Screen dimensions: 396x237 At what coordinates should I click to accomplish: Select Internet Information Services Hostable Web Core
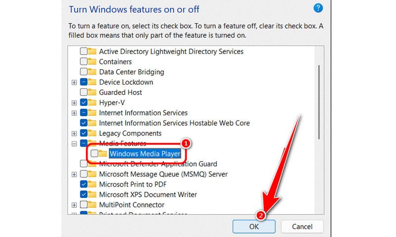click(174, 123)
